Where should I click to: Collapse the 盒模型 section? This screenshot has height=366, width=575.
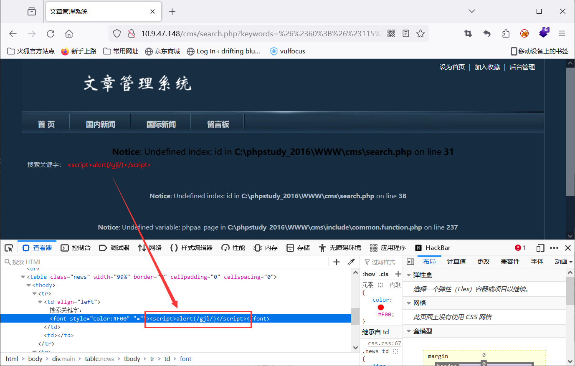pyautogui.click(x=409, y=331)
